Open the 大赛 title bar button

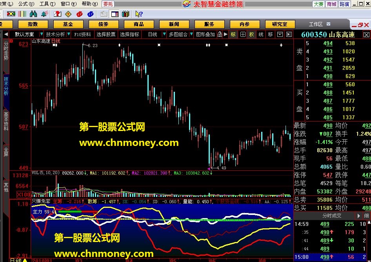pos(318,4)
